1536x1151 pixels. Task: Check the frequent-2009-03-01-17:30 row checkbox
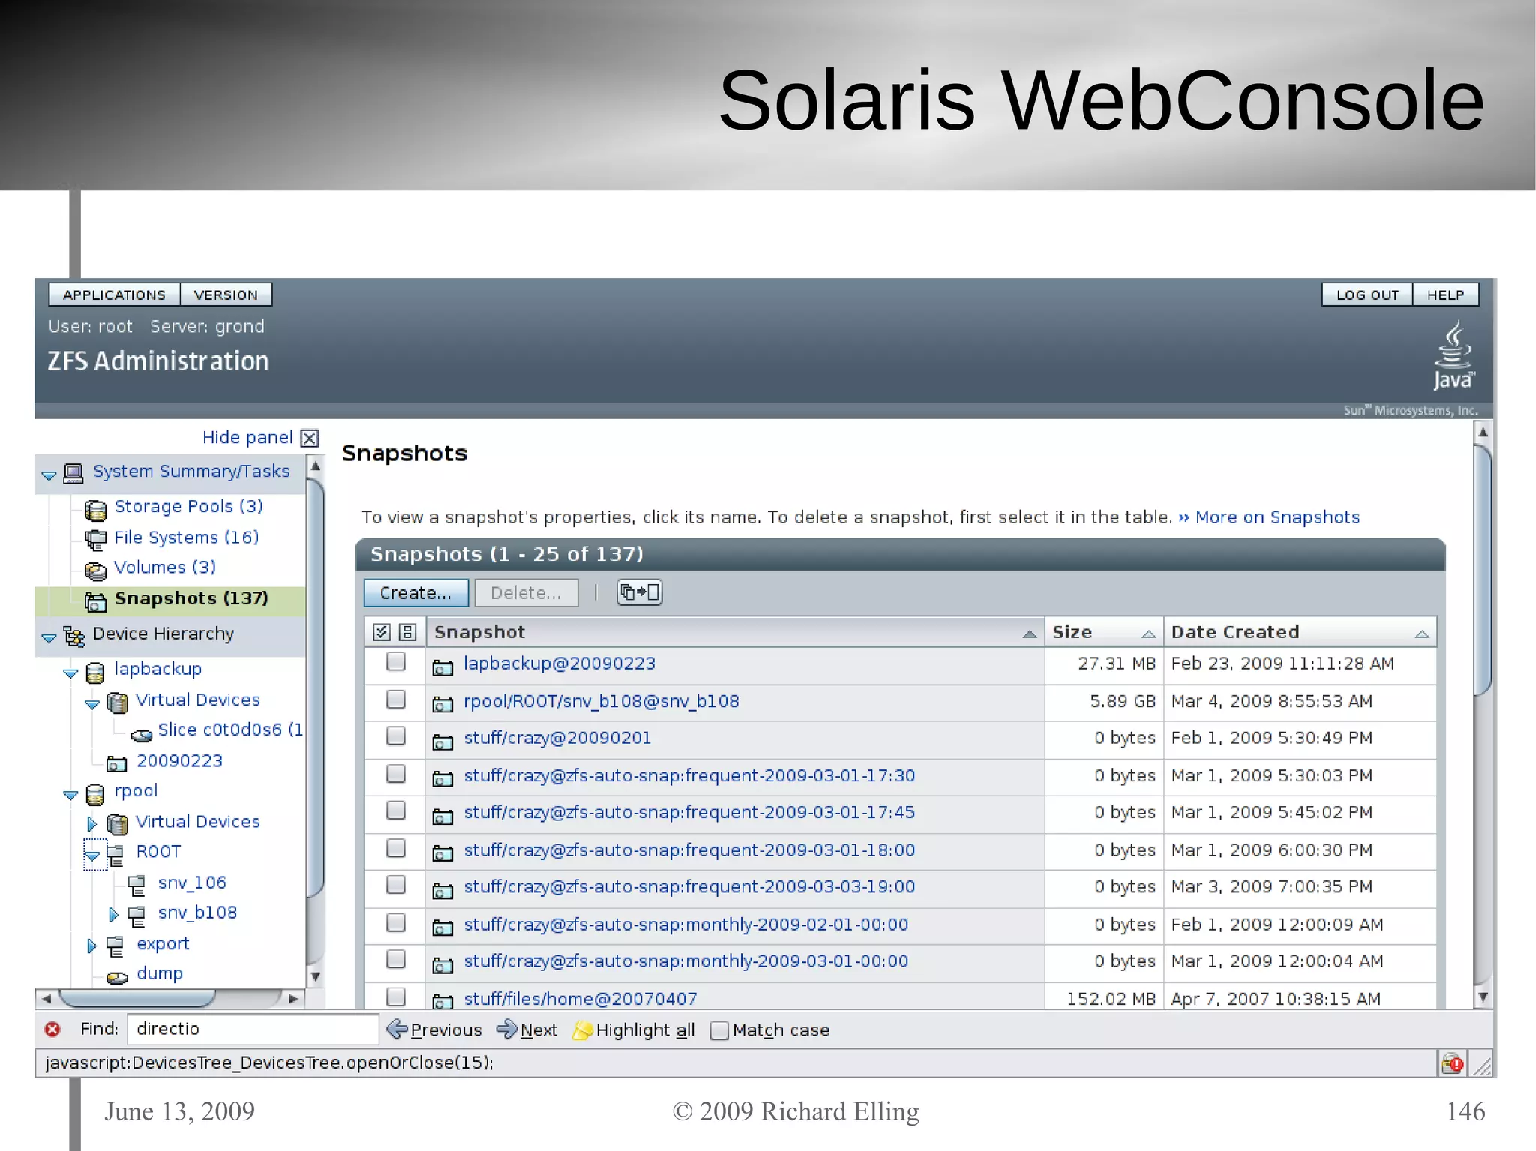(395, 773)
